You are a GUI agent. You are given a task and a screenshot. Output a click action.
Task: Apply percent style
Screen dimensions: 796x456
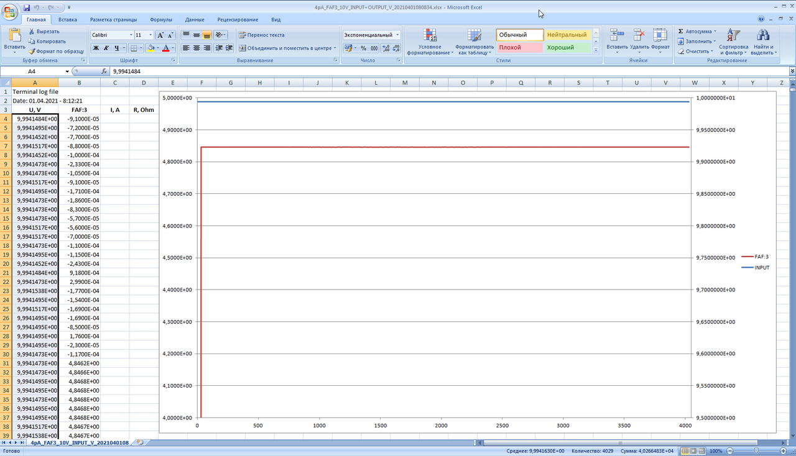tap(364, 48)
